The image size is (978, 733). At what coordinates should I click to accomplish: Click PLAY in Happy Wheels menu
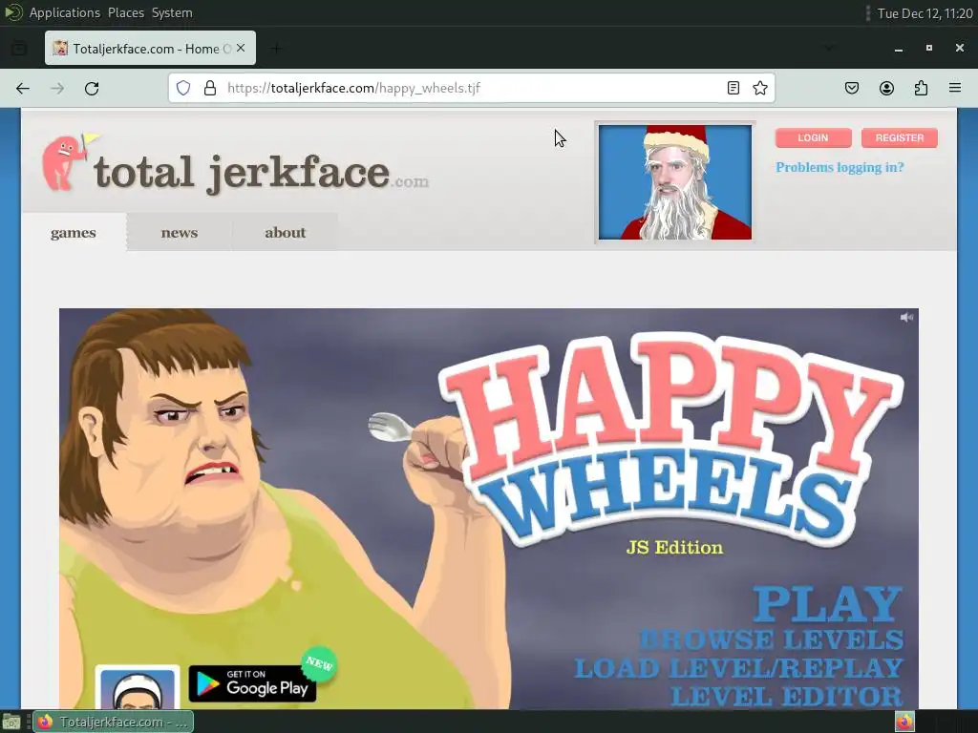click(827, 603)
